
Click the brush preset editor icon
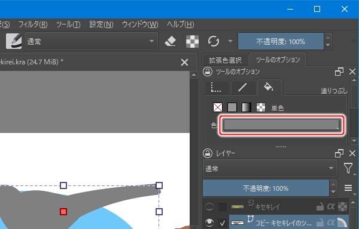coord(14,41)
